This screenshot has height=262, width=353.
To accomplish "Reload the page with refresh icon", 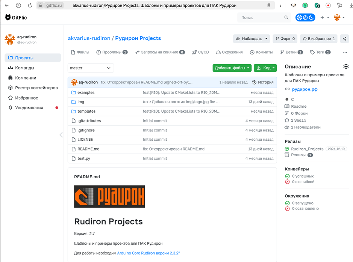I will 30,5.
